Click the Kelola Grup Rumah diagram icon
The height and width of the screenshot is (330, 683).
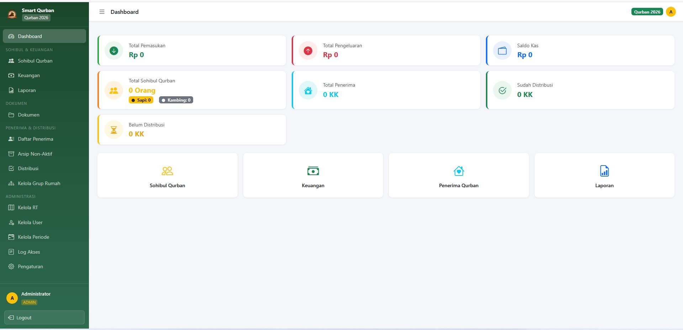(11, 183)
